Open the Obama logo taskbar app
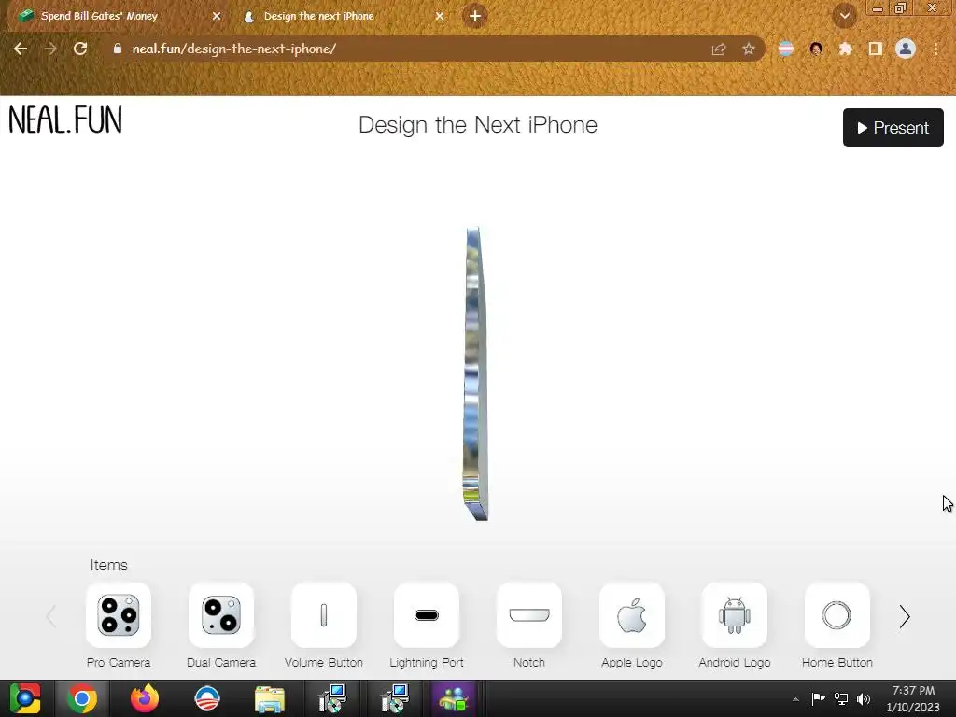The width and height of the screenshot is (956, 717). (207, 698)
